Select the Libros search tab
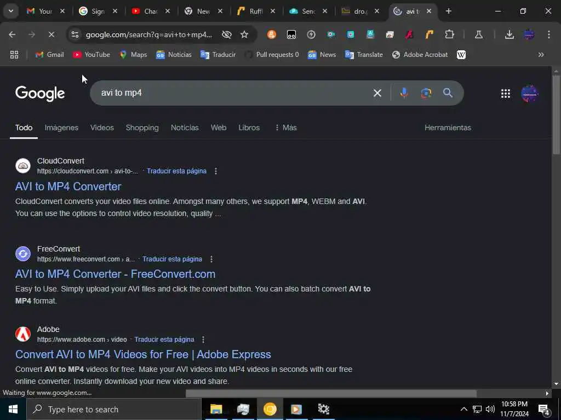This screenshot has height=420, width=561. tap(249, 127)
